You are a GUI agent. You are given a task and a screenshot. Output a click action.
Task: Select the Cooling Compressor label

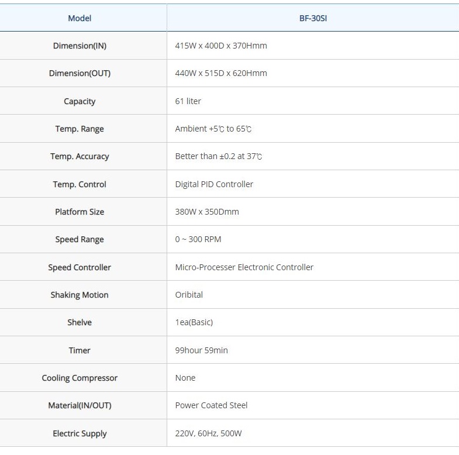pyautogui.click(x=80, y=378)
